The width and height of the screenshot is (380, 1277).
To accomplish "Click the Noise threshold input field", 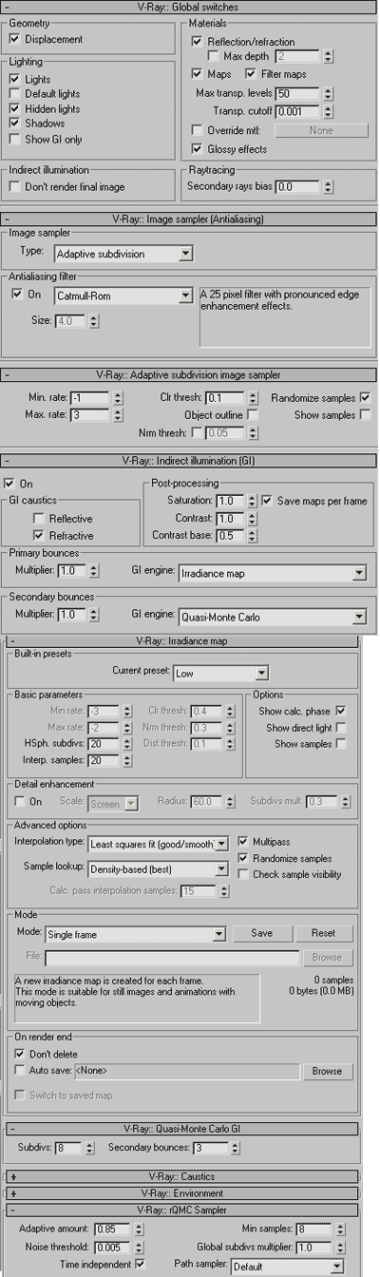I will [x=114, y=1248].
